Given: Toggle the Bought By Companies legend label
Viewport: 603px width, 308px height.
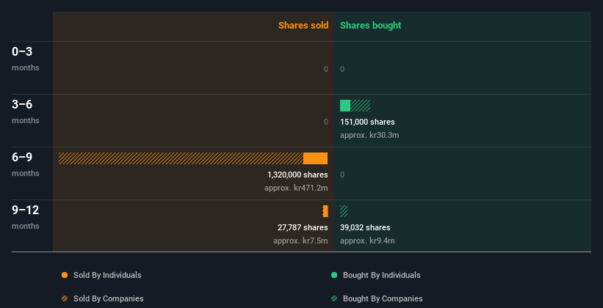Looking at the screenshot, I should pyautogui.click(x=383, y=298).
